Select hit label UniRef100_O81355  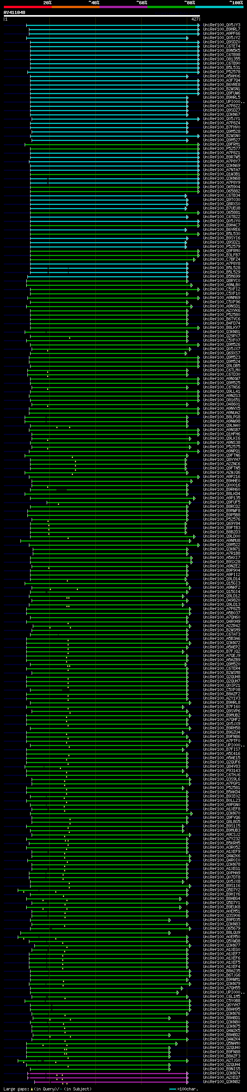click(222, 59)
